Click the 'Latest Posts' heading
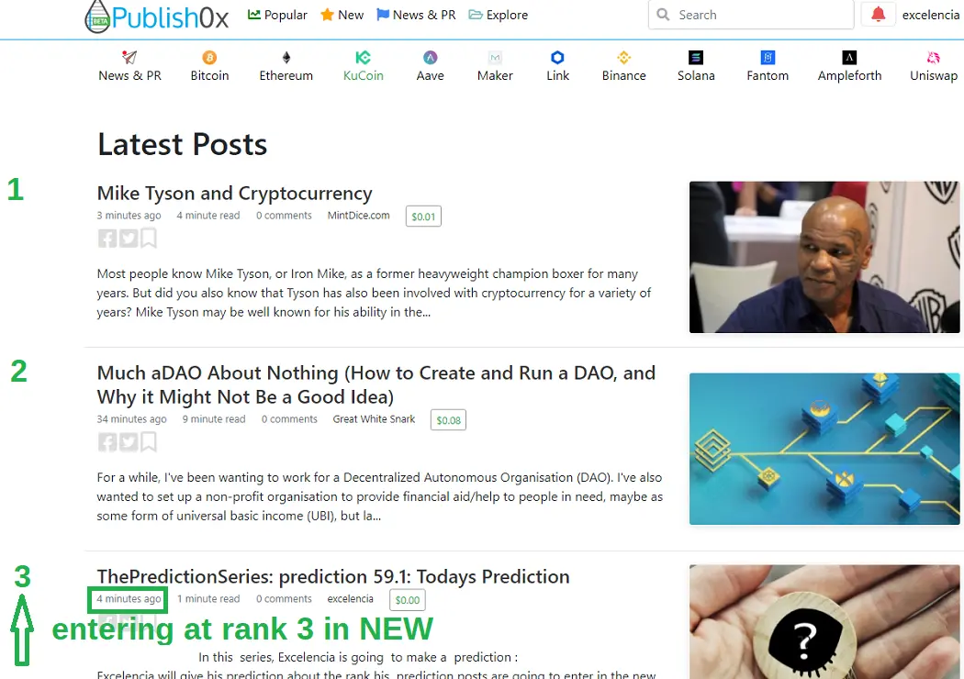Image resolution: width=964 pixels, height=679 pixels. pos(182,144)
